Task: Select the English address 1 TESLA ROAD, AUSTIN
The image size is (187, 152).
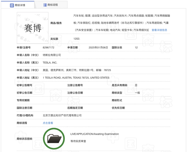Action: tap(76, 78)
